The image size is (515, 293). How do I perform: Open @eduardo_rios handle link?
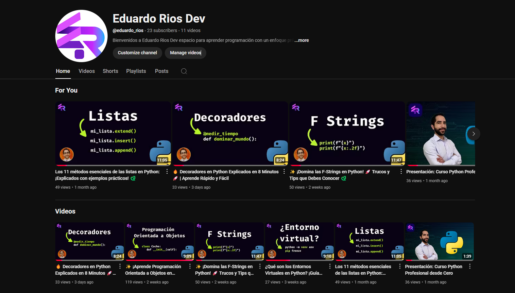point(128,30)
